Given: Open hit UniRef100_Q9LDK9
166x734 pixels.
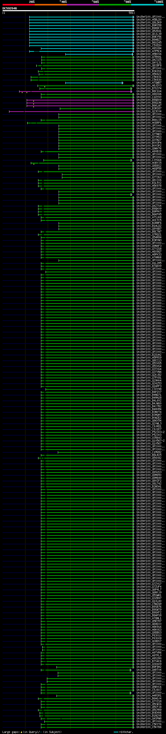Looking at the screenshot, I should click(x=149, y=23).
